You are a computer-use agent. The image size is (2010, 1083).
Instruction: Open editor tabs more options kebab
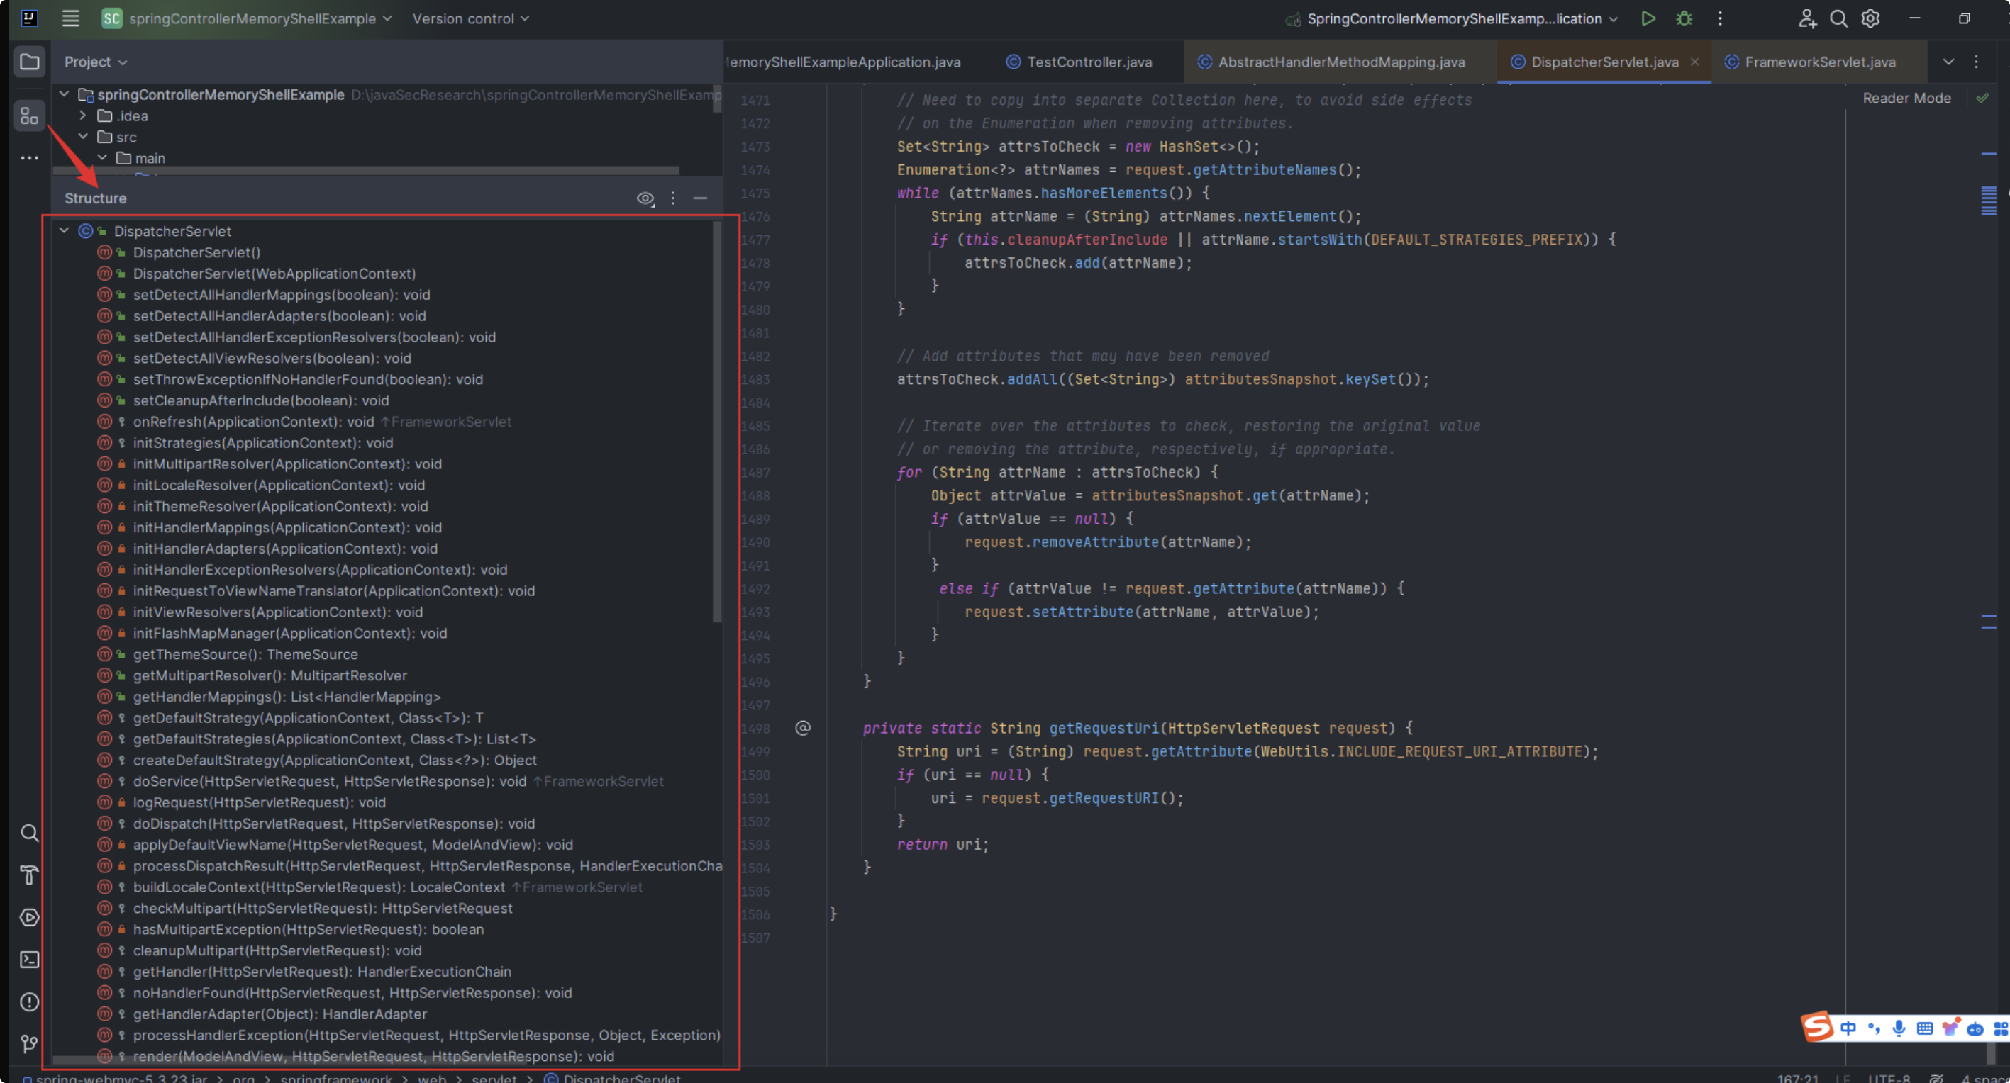point(1977,62)
